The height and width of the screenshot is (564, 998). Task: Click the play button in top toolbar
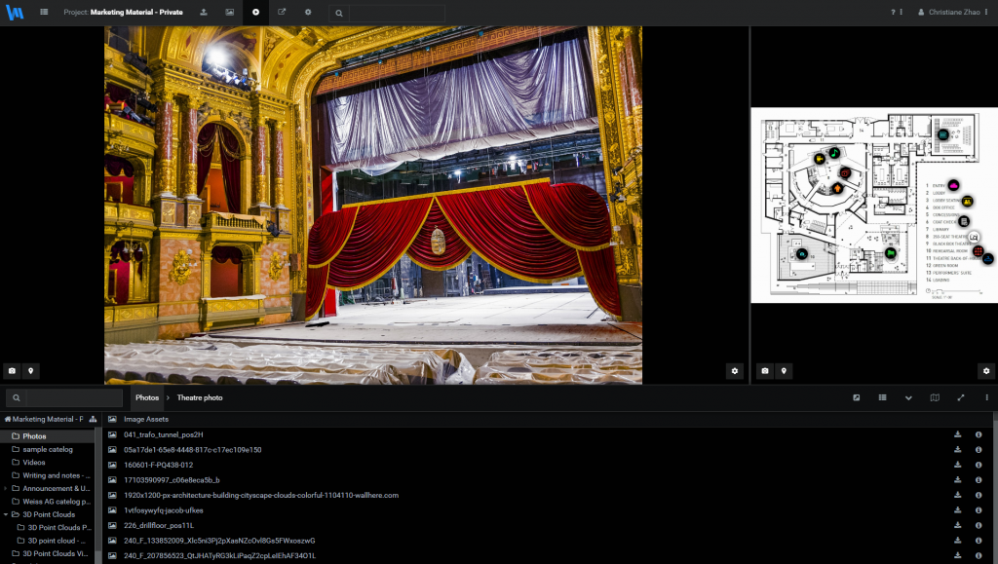tap(255, 12)
